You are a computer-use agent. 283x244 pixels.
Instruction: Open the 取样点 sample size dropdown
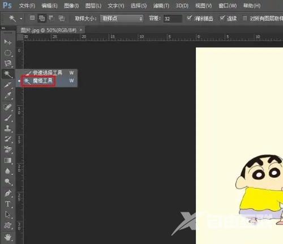(x=122, y=19)
